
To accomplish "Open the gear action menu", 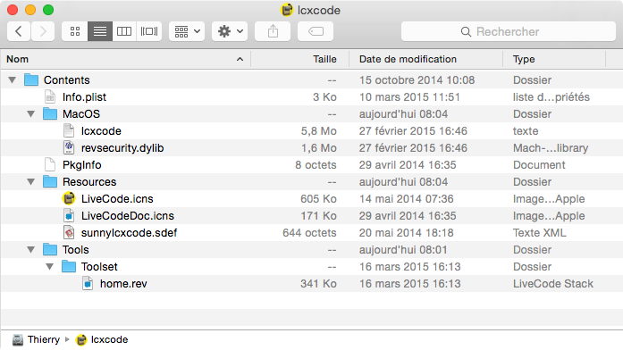I will pyautogui.click(x=230, y=31).
